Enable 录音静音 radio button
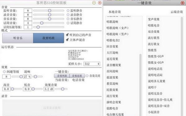The width and height of the screenshot is (186, 116). pos(68,15)
